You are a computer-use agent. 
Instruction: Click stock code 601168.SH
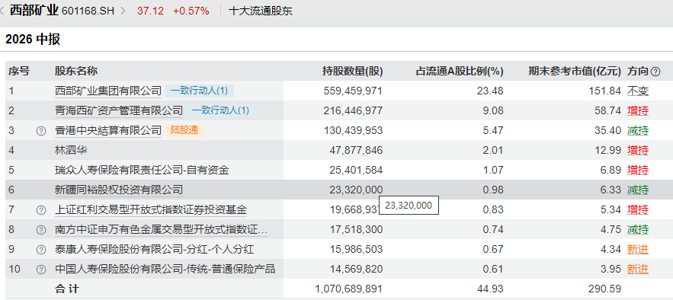(x=88, y=11)
